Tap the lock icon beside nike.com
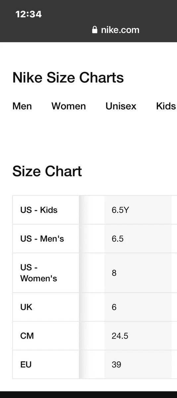 tap(95, 30)
